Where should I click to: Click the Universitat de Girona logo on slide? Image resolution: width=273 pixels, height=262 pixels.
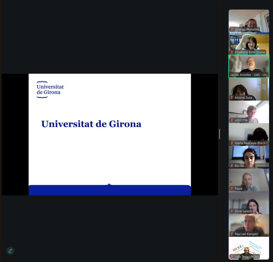(x=50, y=89)
